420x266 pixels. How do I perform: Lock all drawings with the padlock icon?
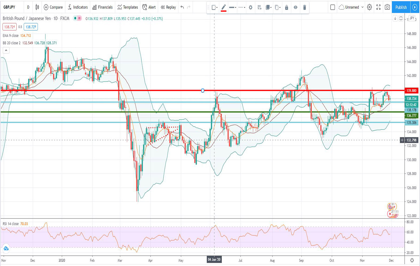pyautogui.click(x=286, y=7)
